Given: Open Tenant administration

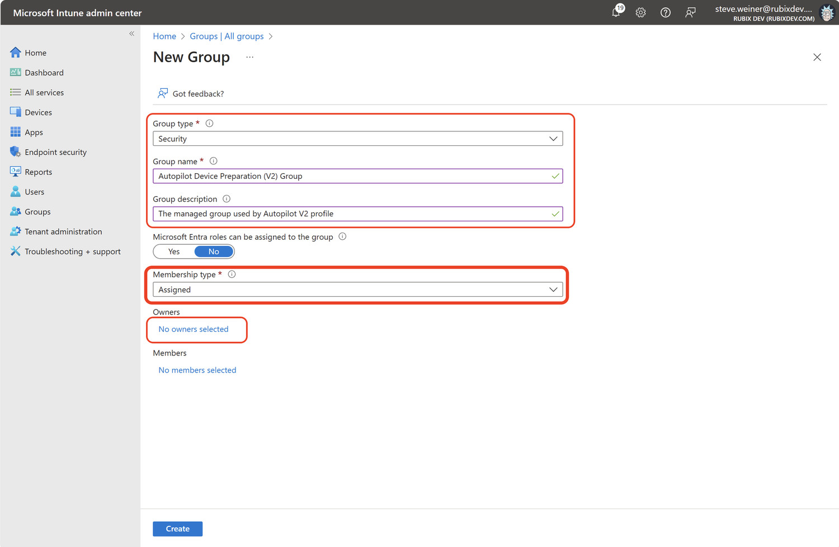Looking at the screenshot, I should pos(63,231).
